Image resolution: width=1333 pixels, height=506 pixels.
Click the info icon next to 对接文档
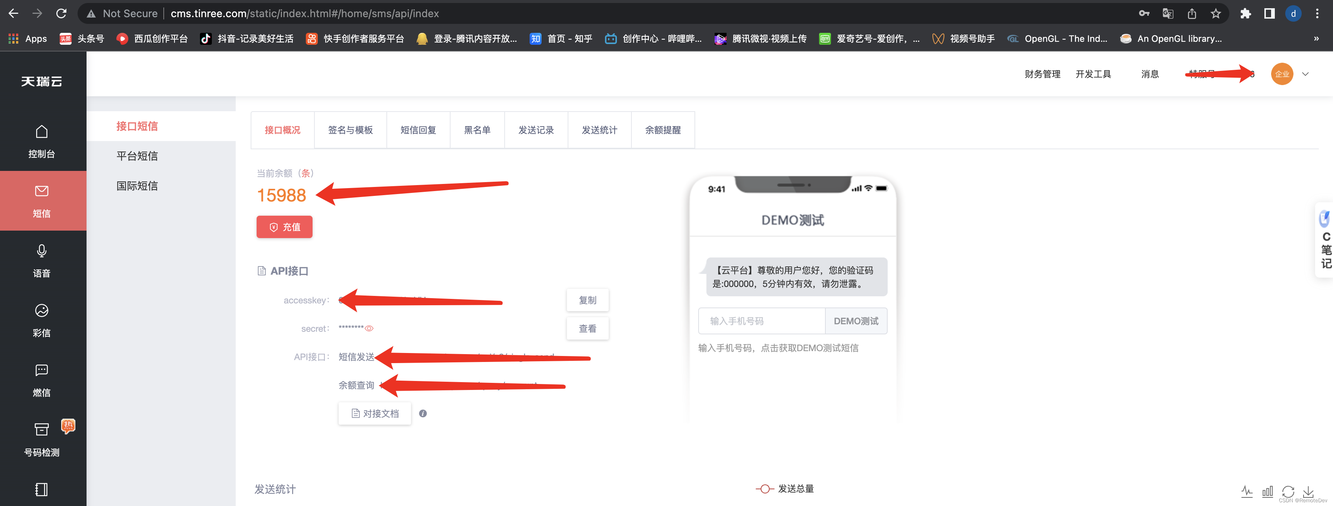pos(423,413)
